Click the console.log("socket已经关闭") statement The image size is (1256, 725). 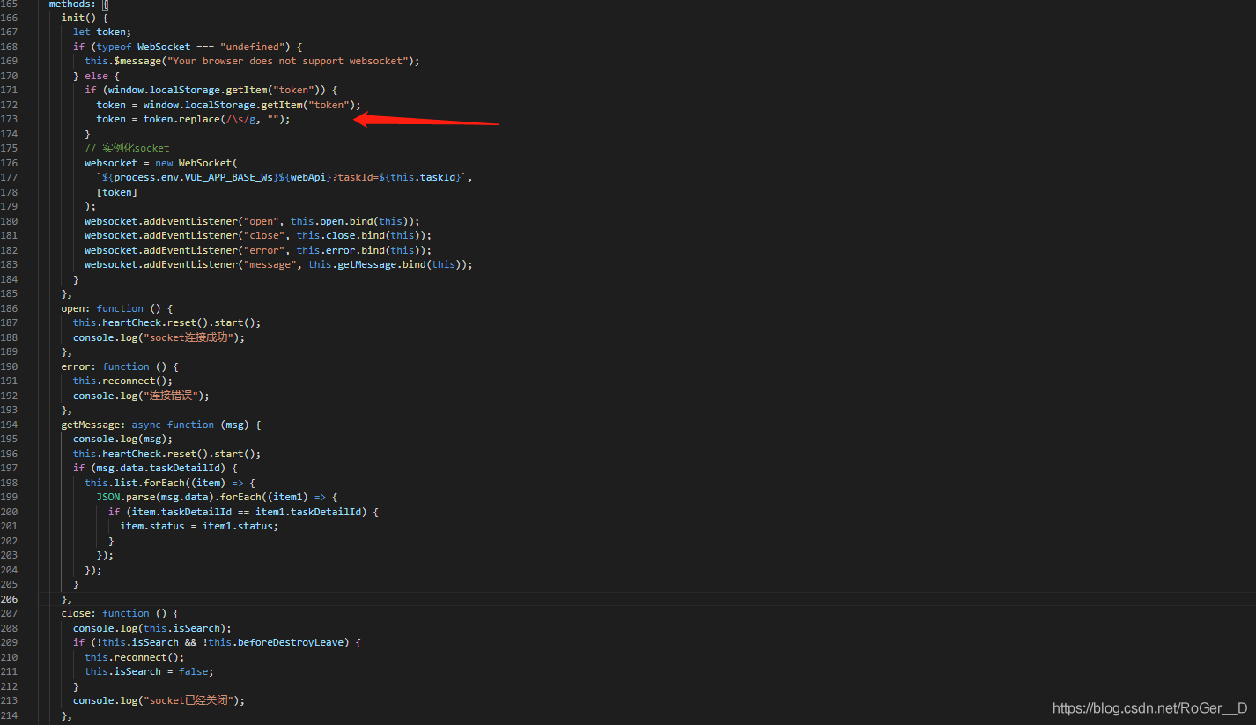coord(159,700)
